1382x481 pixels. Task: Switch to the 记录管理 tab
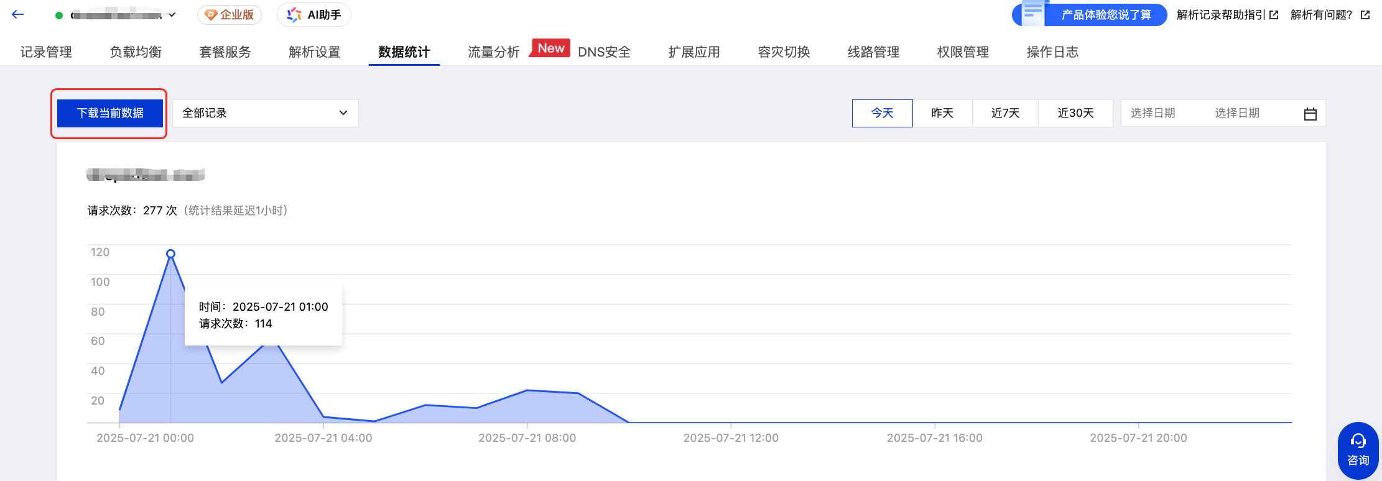pos(46,52)
